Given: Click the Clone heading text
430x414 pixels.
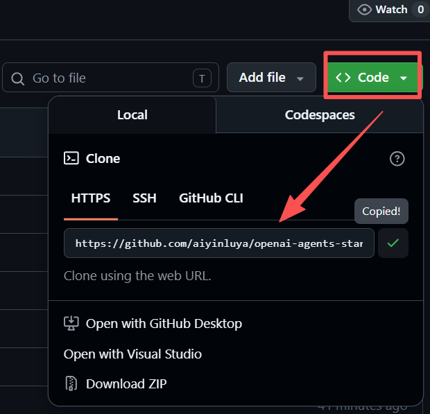Looking at the screenshot, I should coord(103,159).
